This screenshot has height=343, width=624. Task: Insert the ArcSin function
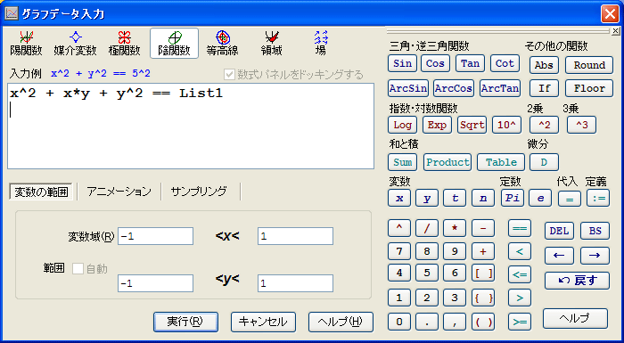tap(408, 88)
